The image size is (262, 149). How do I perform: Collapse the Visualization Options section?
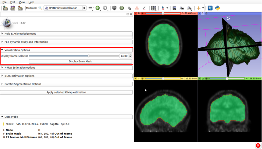coord(17,50)
